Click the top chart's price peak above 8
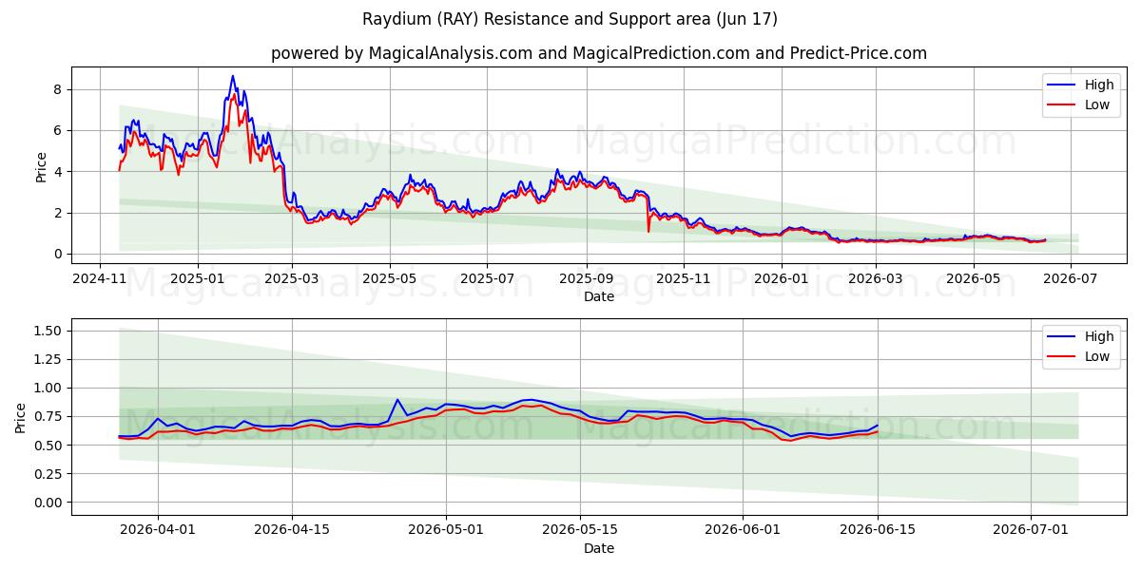The width and height of the screenshot is (1141, 570). click(x=232, y=77)
